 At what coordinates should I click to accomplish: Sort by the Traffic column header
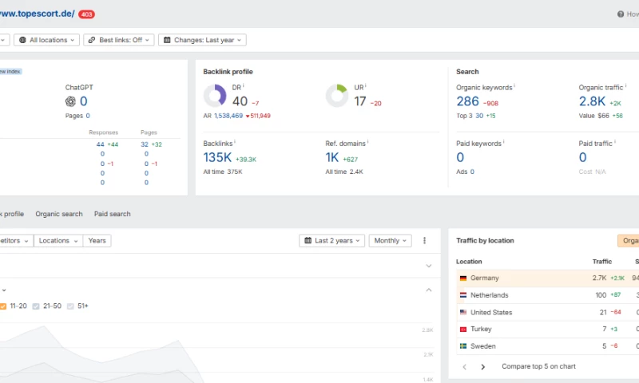click(602, 261)
